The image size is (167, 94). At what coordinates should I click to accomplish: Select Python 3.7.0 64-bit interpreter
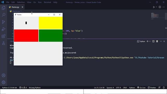pyautogui.click(x=9, y=88)
